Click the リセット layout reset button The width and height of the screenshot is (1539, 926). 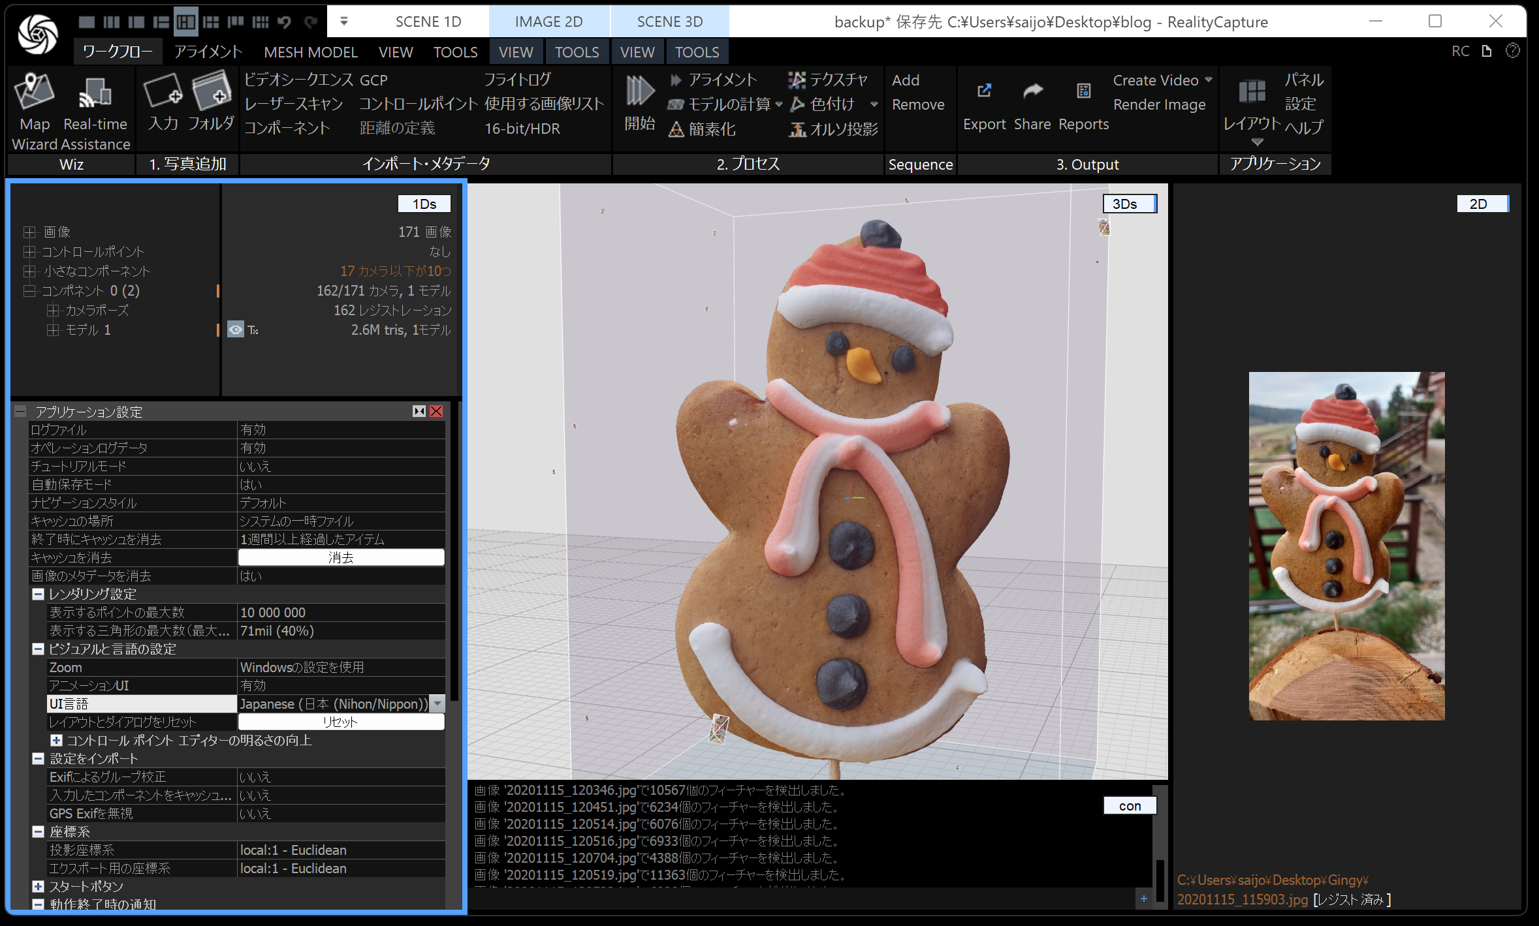pyautogui.click(x=341, y=722)
